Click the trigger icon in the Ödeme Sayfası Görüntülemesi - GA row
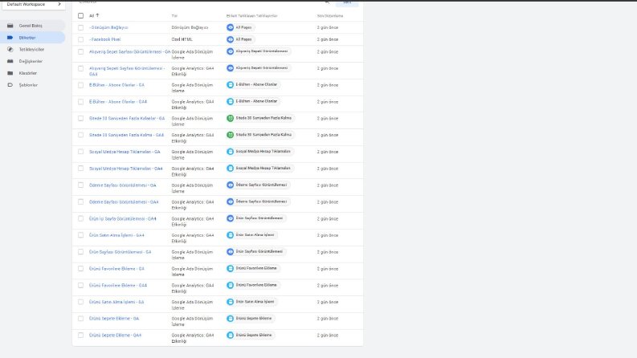The height and width of the screenshot is (358, 637). (x=230, y=185)
